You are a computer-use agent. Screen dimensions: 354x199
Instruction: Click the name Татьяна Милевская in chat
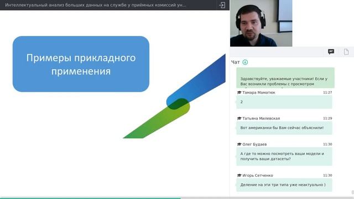[261, 118]
